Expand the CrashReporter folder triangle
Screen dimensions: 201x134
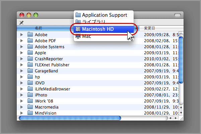pyautogui.click(x=22, y=59)
